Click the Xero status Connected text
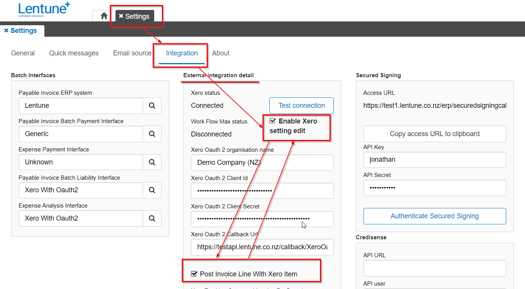This screenshot has height=289, width=525. pos(207,106)
